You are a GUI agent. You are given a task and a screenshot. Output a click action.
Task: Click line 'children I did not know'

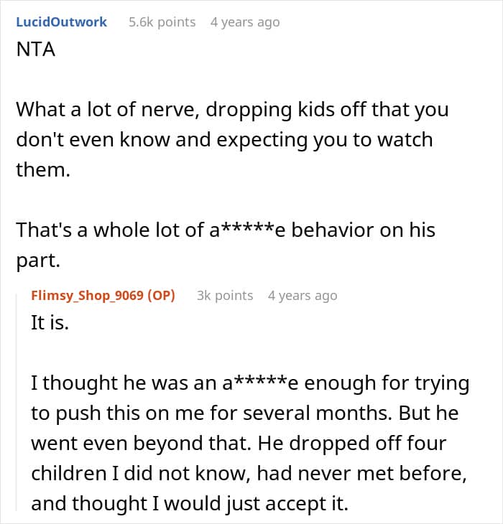click(249, 473)
